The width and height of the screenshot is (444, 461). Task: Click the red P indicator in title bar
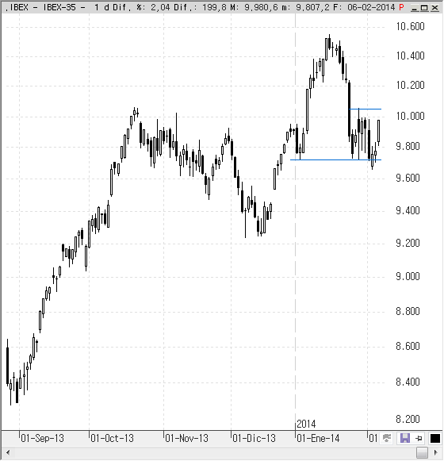point(402,7)
